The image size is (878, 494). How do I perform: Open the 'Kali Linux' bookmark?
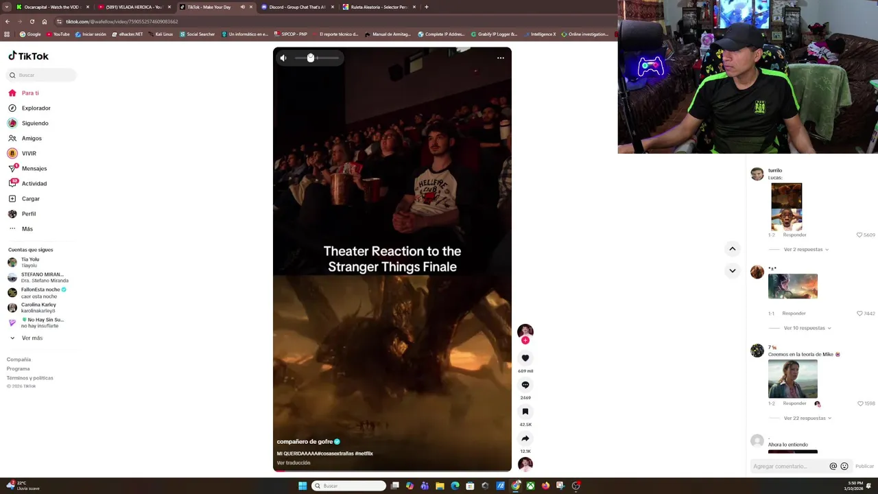coord(160,34)
